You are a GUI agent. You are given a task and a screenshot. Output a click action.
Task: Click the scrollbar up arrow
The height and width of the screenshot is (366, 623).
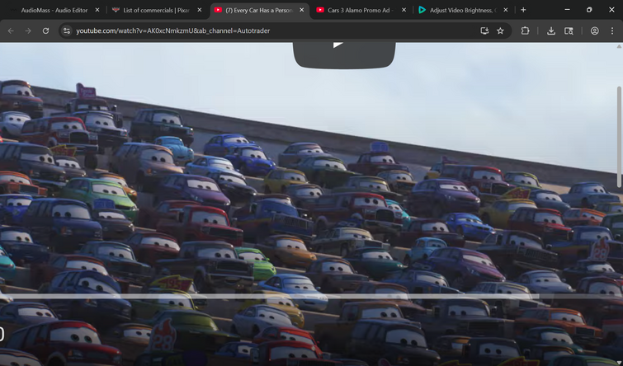[x=619, y=46]
